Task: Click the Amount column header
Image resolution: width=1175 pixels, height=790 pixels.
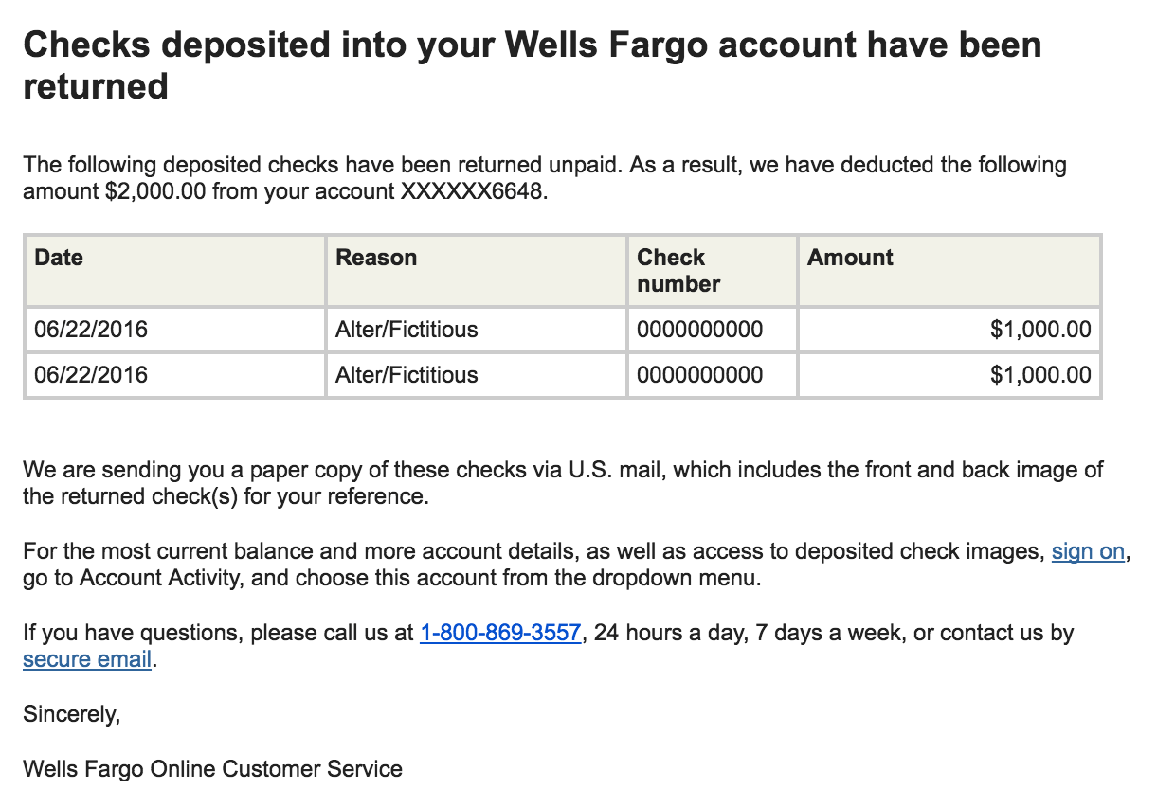Action: point(850,258)
